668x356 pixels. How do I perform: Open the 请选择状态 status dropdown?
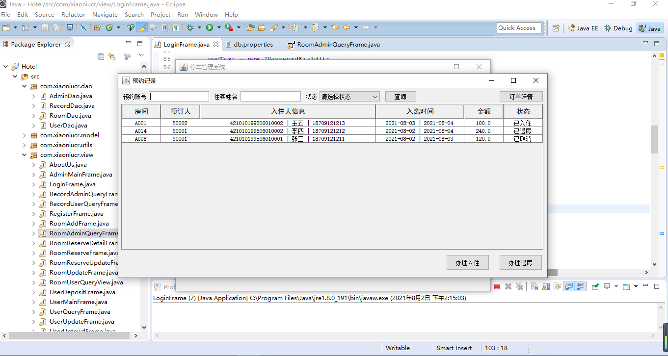(349, 97)
